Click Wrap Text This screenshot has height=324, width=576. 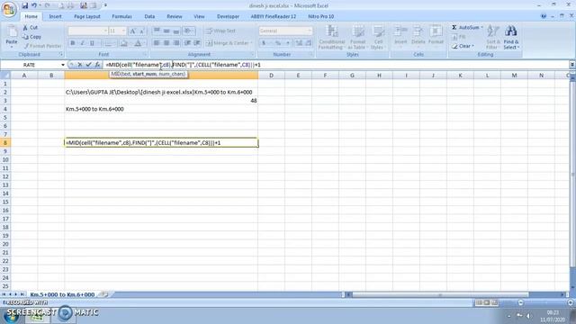[x=220, y=31]
